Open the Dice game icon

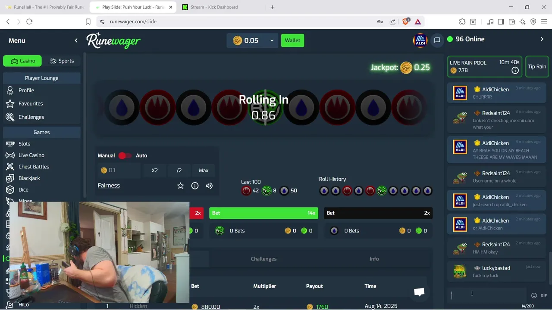(10, 189)
